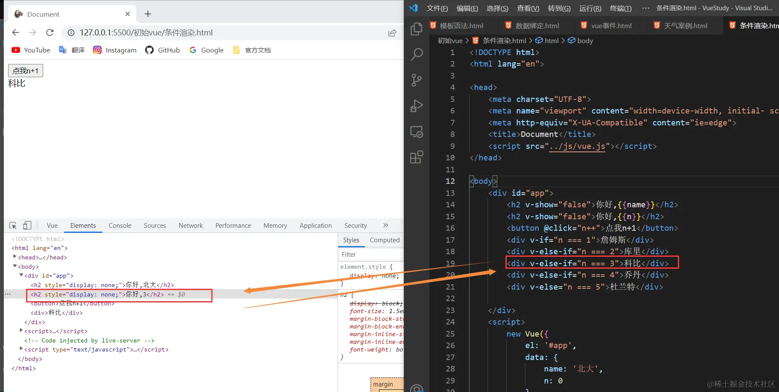Toggle the device toolbar in DevTools

pos(27,225)
